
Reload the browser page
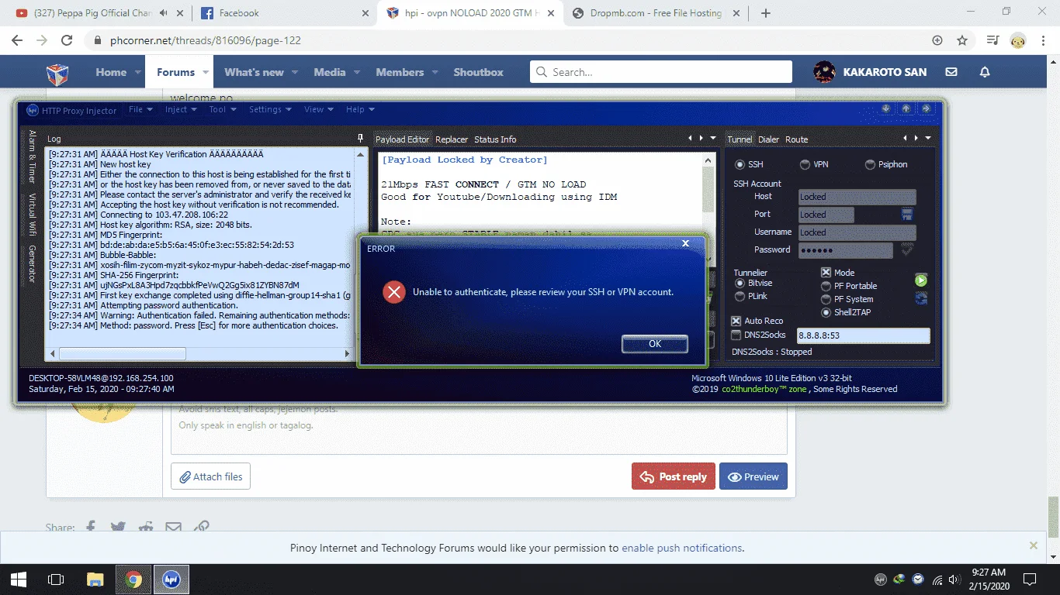tap(67, 40)
